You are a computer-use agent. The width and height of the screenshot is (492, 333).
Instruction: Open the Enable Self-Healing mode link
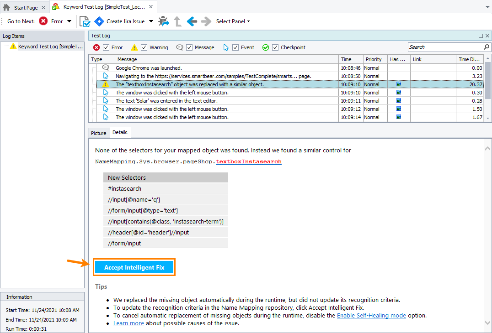pos(371,315)
